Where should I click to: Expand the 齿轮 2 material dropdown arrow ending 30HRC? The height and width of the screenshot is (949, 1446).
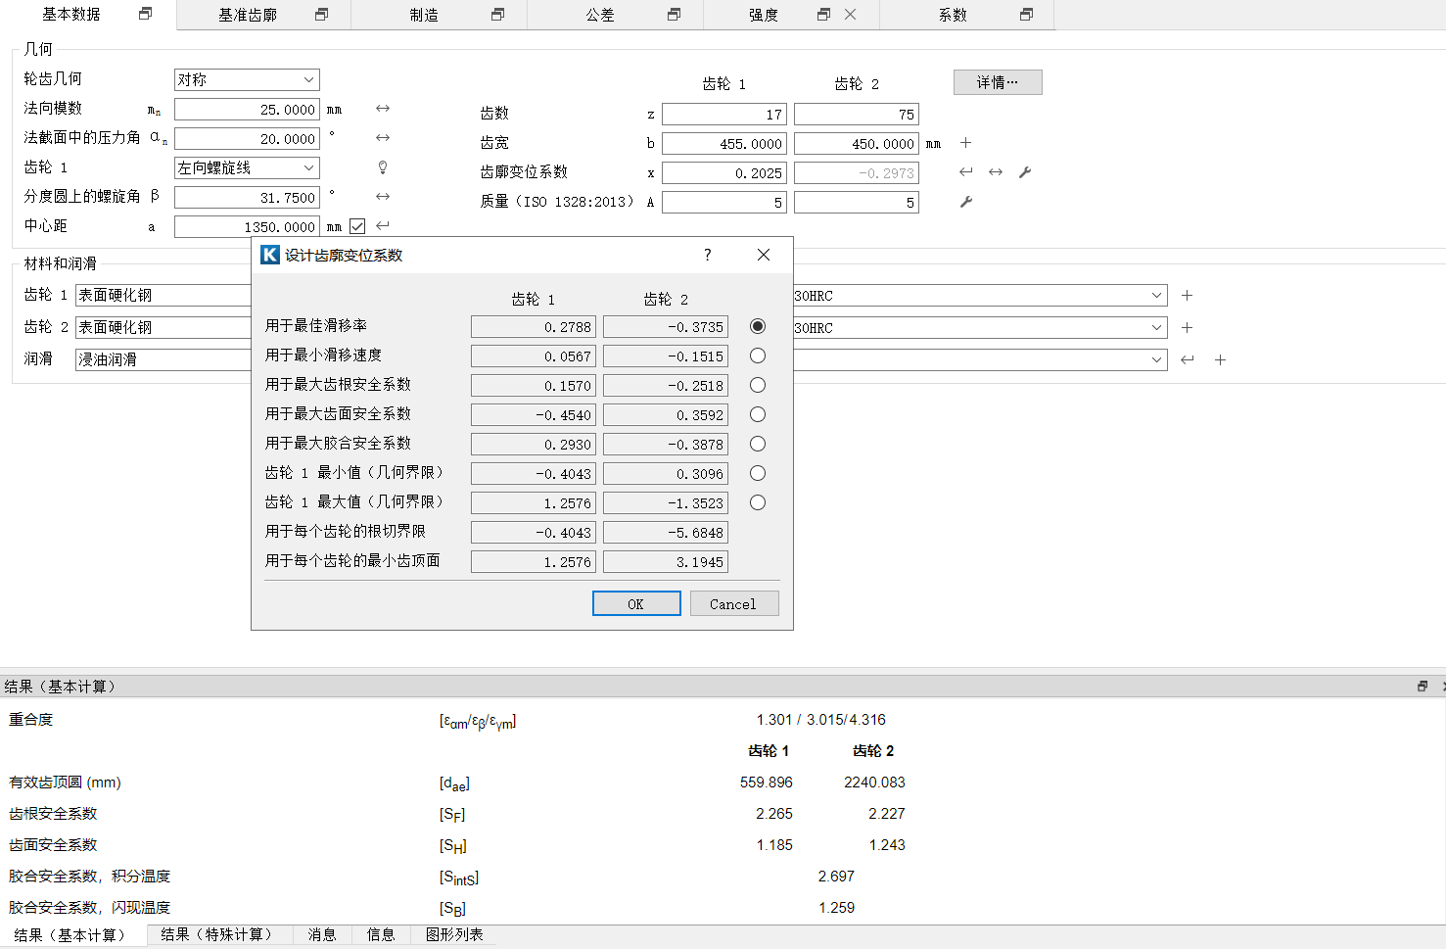coord(1156,327)
